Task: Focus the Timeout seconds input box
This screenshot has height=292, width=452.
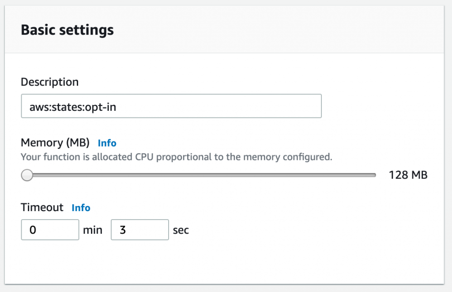Action: point(139,230)
